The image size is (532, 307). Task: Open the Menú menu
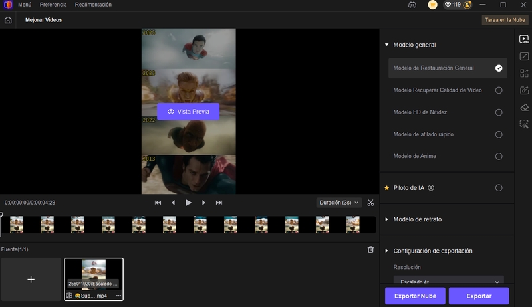25,5
